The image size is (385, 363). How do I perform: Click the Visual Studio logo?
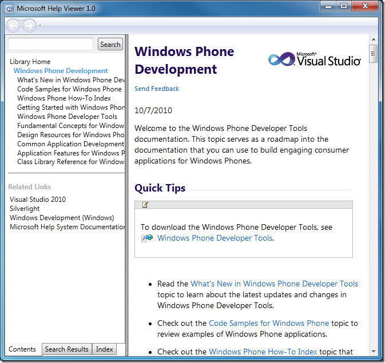pyautogui.click(x=314, y=59)
